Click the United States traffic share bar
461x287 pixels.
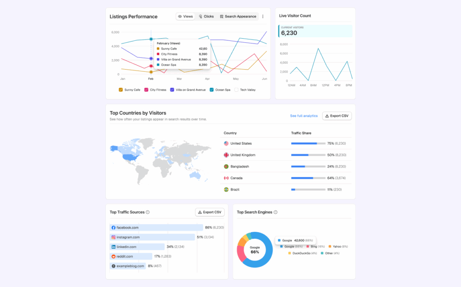[x=308, y=144]
